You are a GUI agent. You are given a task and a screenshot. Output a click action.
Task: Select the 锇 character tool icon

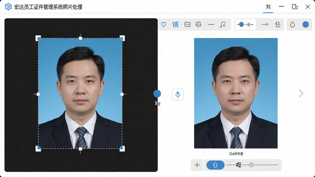175,25
